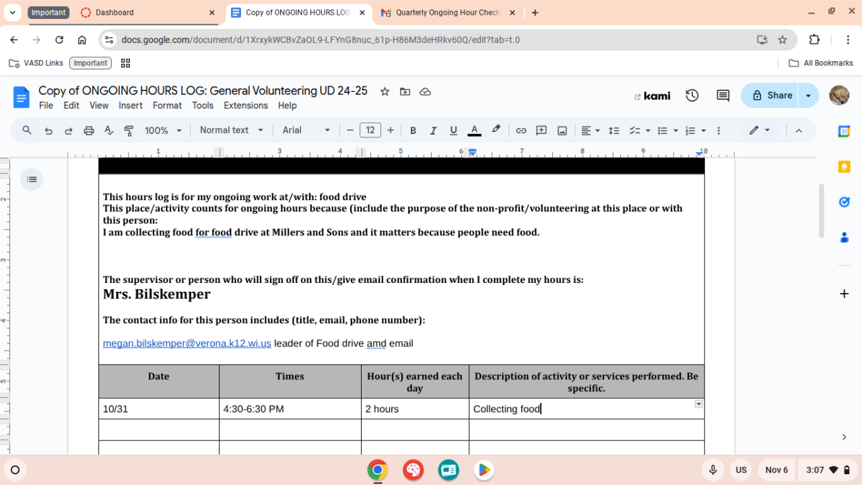Increase the font size

(x=391, y=131)
